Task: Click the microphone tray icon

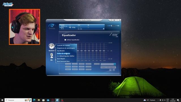Action: click(160, 100)
